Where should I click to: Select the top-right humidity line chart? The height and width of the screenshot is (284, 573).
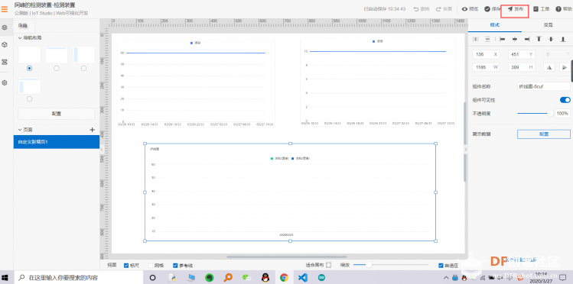[x=378, y=82]
